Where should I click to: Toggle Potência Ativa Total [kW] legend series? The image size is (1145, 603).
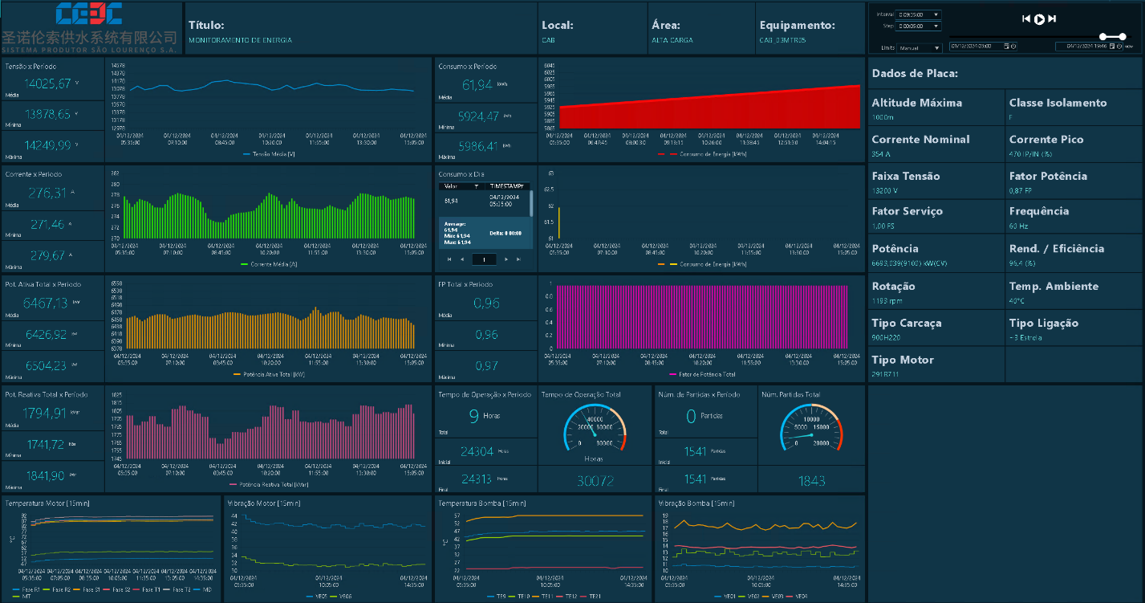(x=269, y=374)
